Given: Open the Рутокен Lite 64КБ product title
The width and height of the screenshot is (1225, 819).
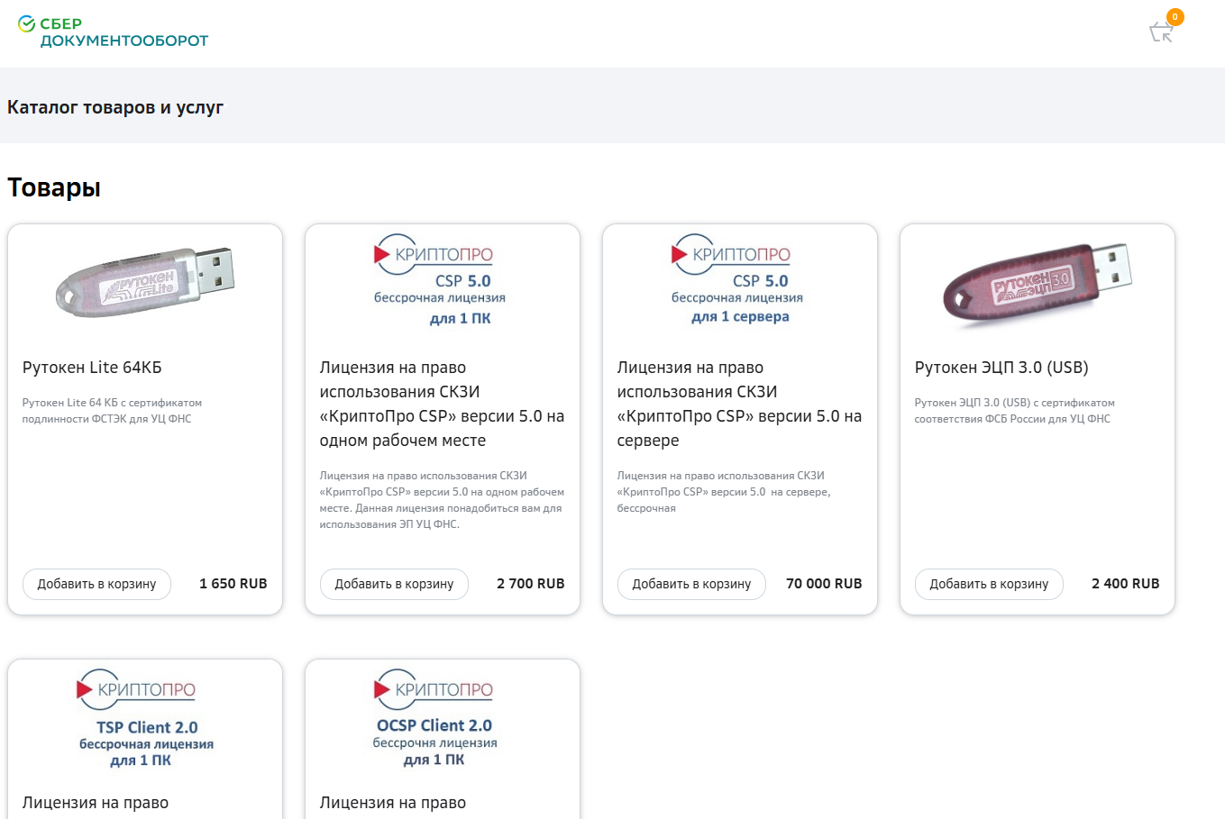Looking at the screenshot, I should coord(92,368).
